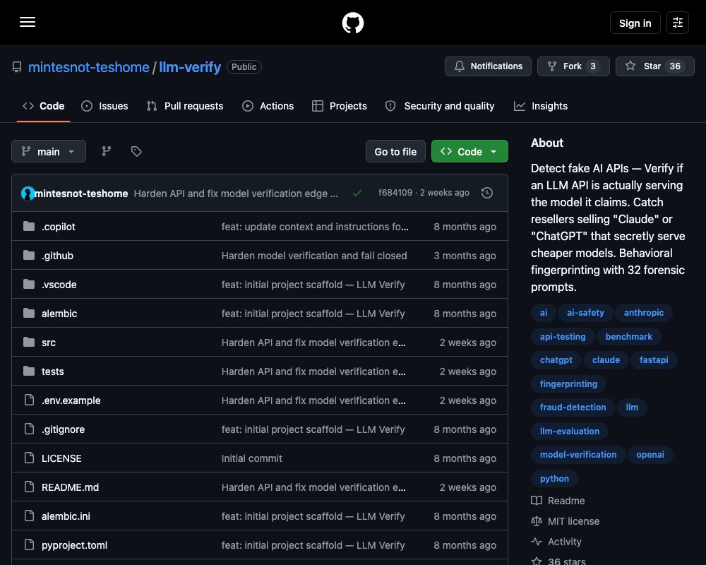706x565 pixels.
Task: Star the llm-verify repository
Action: 654,66
